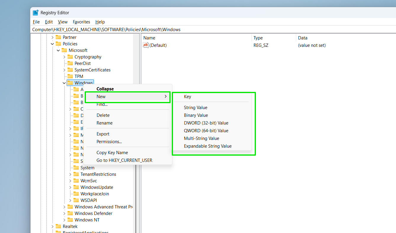Click the Name column header
Viewport: 396px width, 233px height.
(197, 38)
